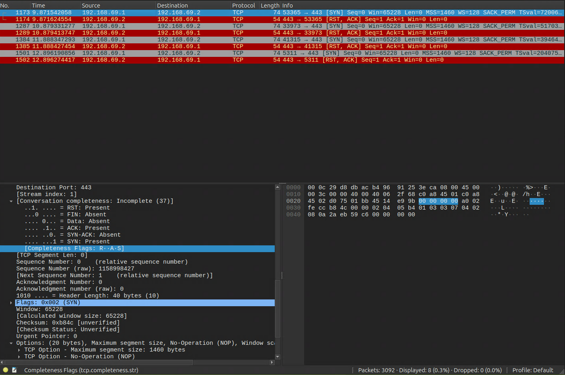Open capture file properties icon in status bar
This screenshot has height=375, width=565.
click(x=14, y=370)
